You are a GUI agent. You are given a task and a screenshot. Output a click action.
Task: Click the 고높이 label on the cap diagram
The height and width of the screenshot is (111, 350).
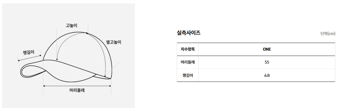point(71,26)
